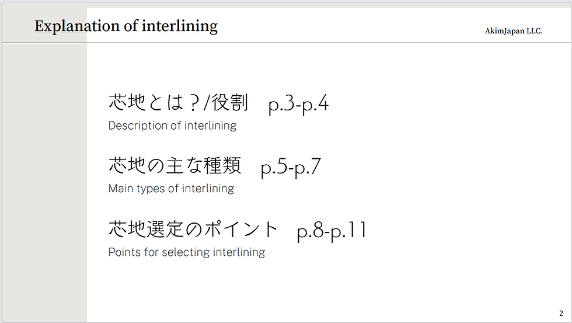Click the slide number 2
The height and width of the screenshot is (323, 572).
[x=561, y=313]
